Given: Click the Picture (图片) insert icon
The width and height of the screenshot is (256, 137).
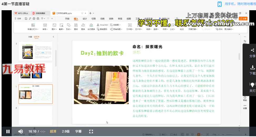Looking at the screenshot, I should coord(54,25).
